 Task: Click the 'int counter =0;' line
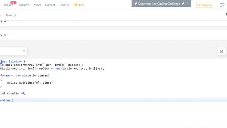point(13,93)
